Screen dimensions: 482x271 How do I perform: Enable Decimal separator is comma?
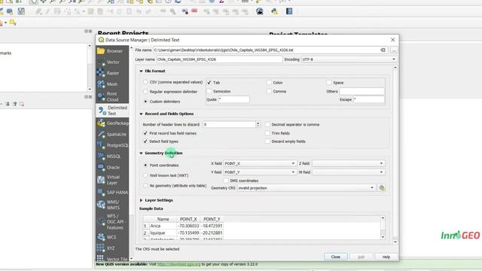point(267,124)
